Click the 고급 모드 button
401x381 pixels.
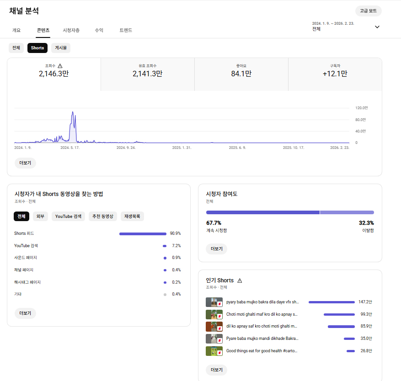tap(368, 11)
